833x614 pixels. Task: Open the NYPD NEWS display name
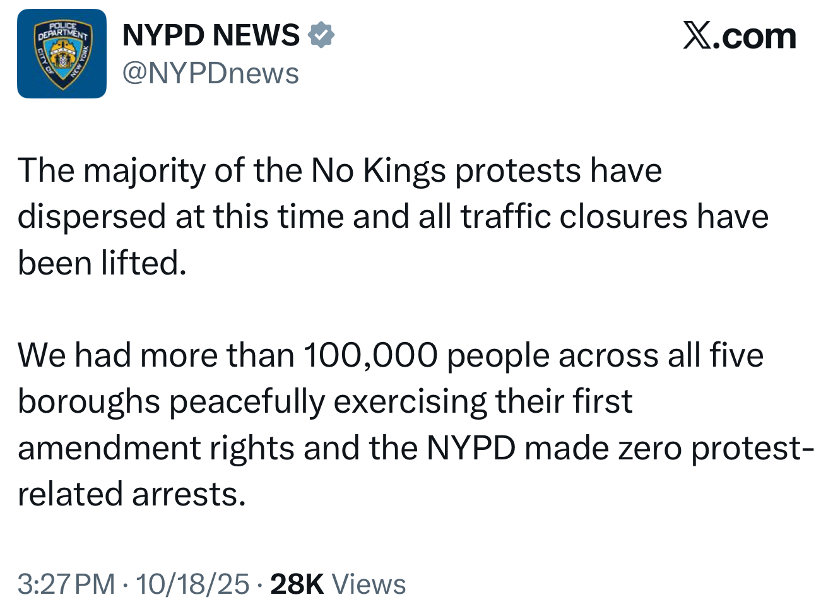click(211, 35)
